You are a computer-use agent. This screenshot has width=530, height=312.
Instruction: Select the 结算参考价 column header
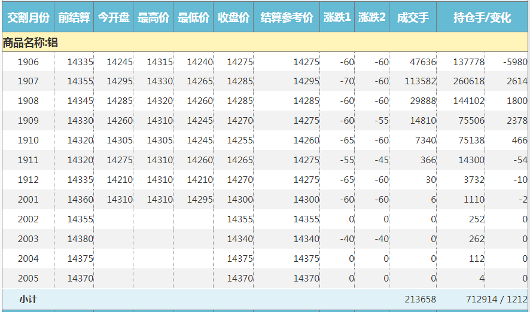tap(287, 18)
